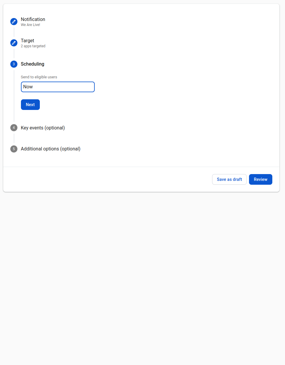Expand Key events (optional) step
Screen dimensions: 285x365
(x=43, y=128)
